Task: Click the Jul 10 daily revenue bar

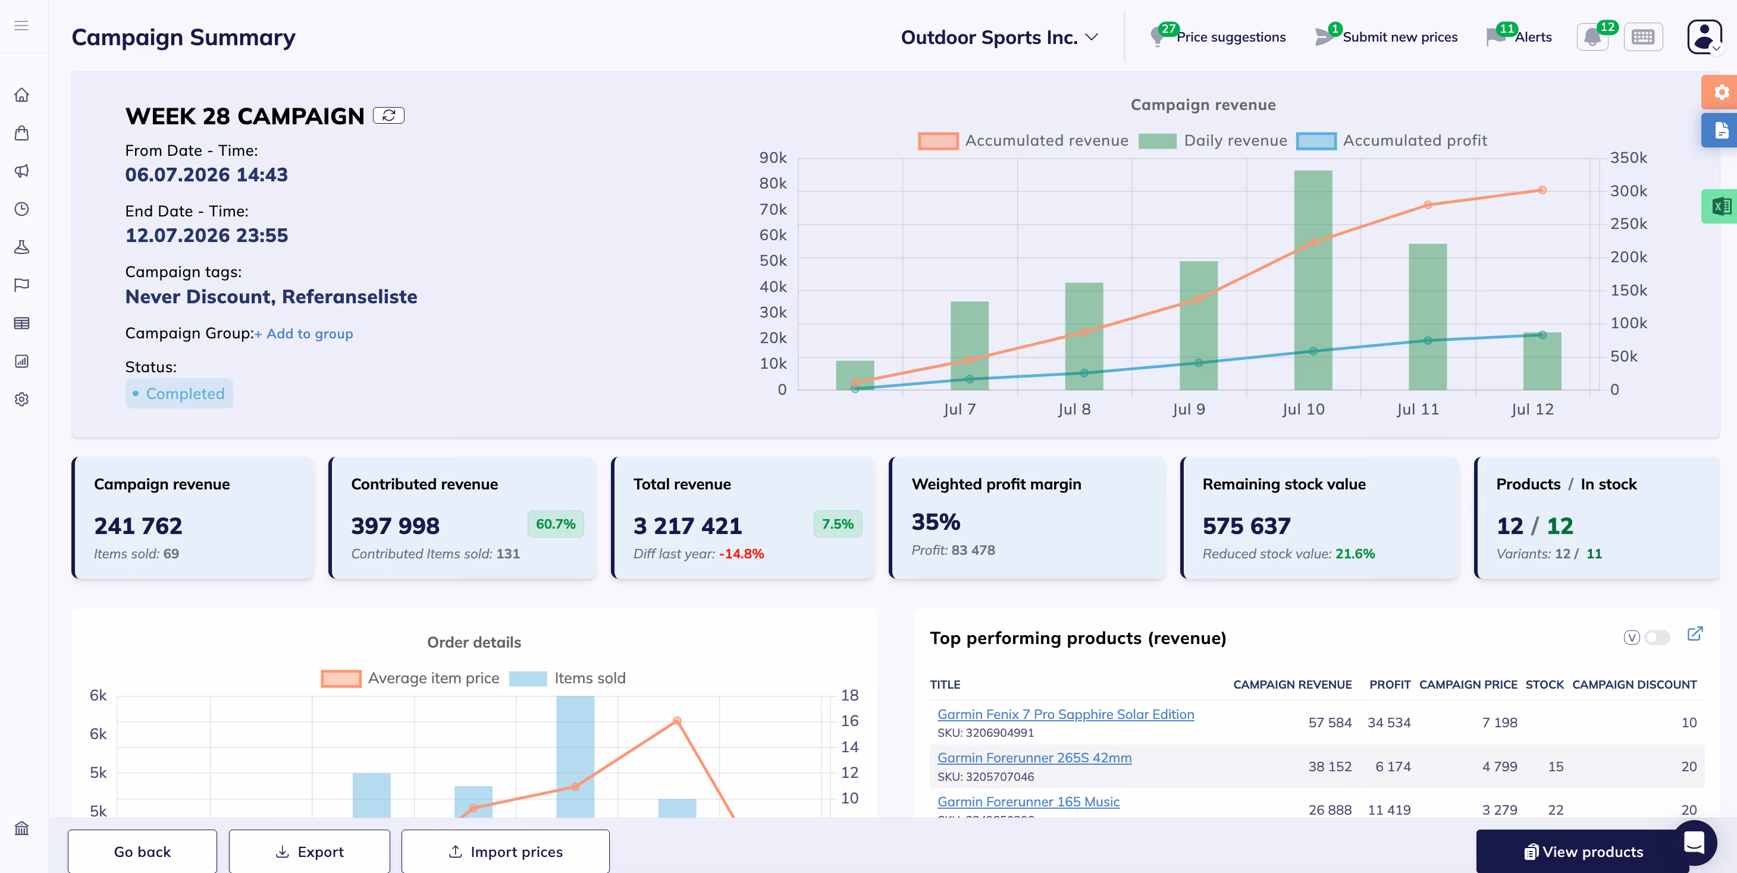Action: coord(1313,280)
